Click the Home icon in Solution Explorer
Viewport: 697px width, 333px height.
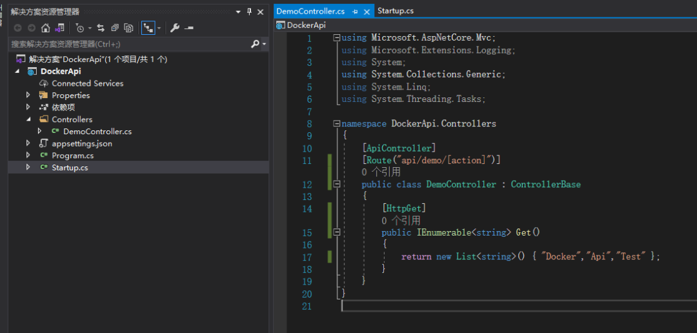pyautogui.click(x=45, y=28)
